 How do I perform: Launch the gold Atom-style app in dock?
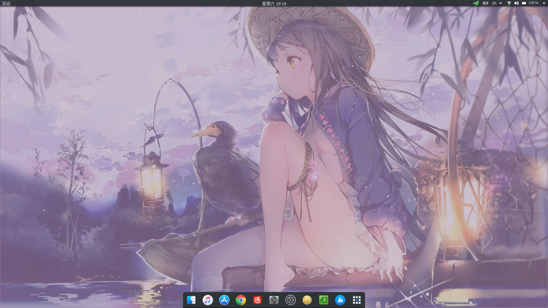(307, 300)
